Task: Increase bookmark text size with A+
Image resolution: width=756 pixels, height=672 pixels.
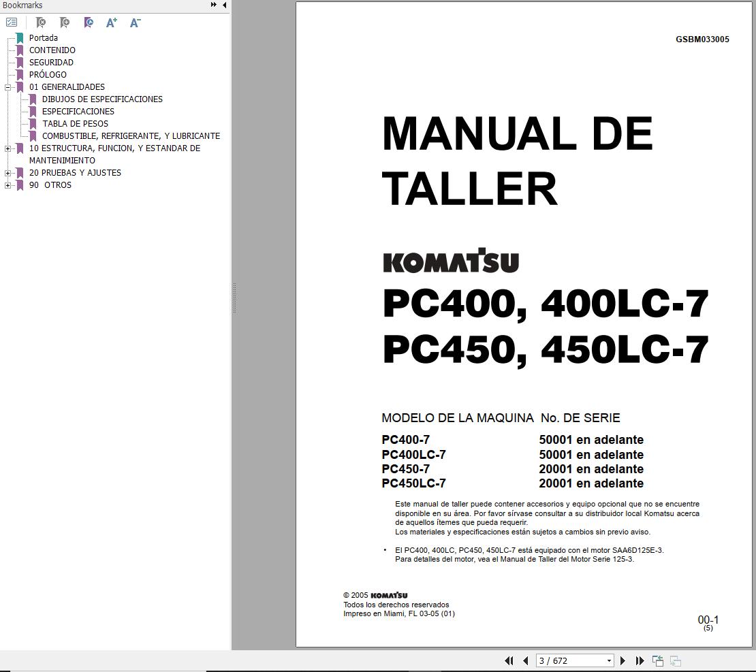Action: tap(112, 22)
